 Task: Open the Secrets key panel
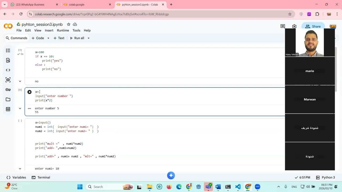point(8,90)
